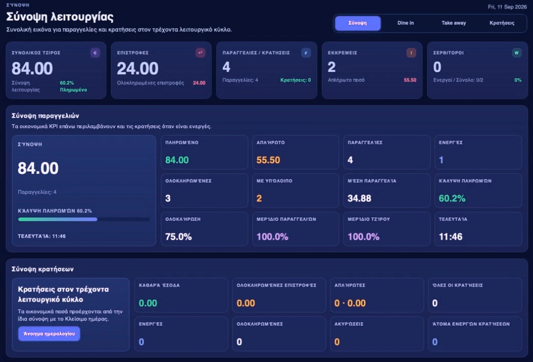The height and width of the screenshot is (362, 533).
Task: Click the W icon on Σερβιτόροι card
Action: pos(517,53)
